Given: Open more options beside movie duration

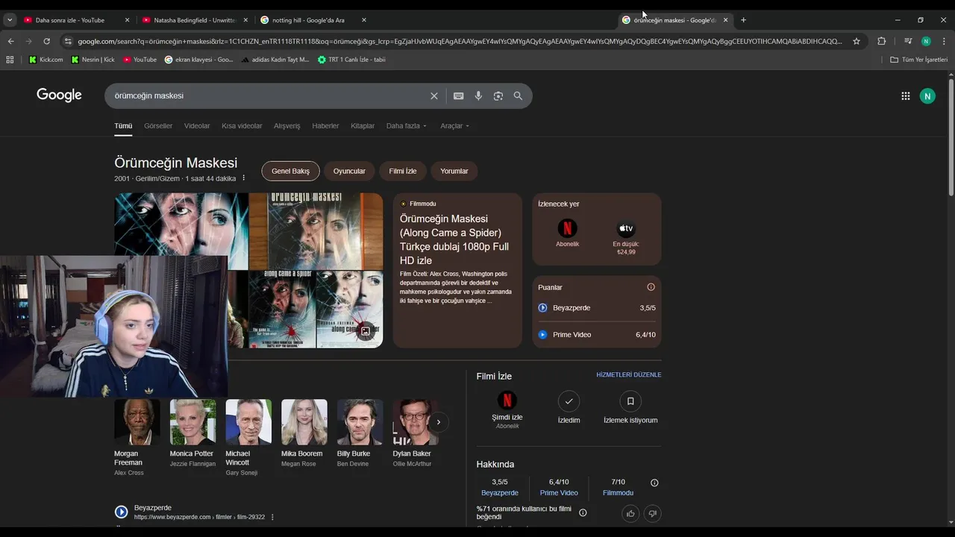Looking at the screenshot, I should pos(243,178).
